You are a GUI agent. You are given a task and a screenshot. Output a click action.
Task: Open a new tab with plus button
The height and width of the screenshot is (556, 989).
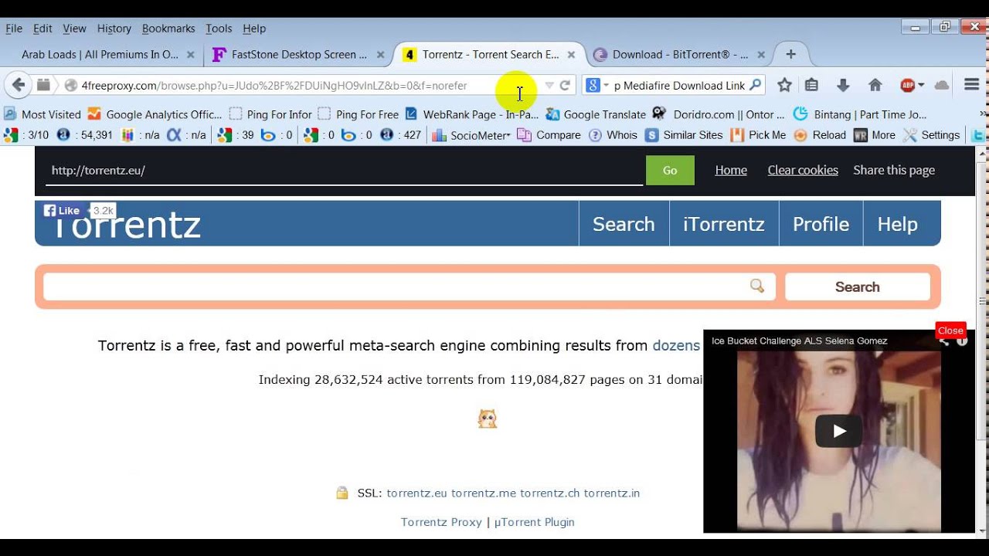coord(790,54)
